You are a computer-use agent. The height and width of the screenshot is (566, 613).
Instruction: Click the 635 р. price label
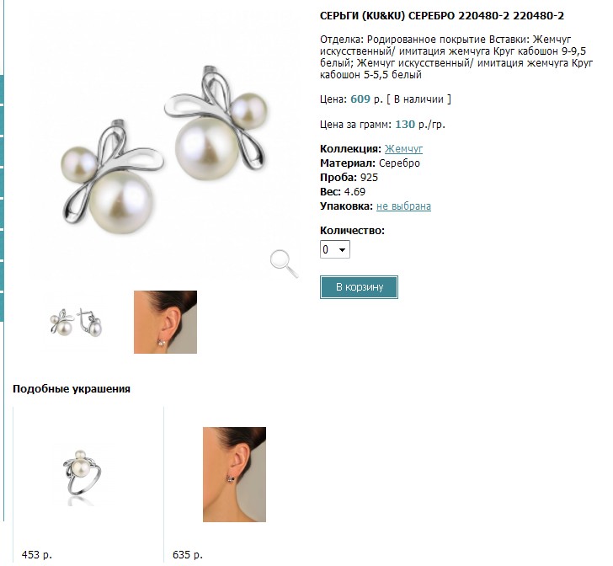188,555
